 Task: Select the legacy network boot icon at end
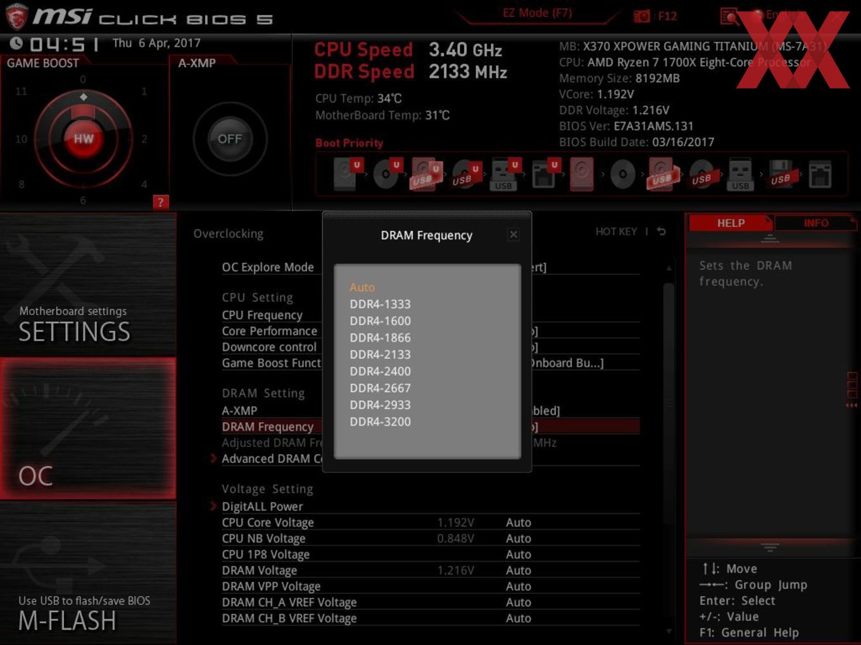pos(820,175)
